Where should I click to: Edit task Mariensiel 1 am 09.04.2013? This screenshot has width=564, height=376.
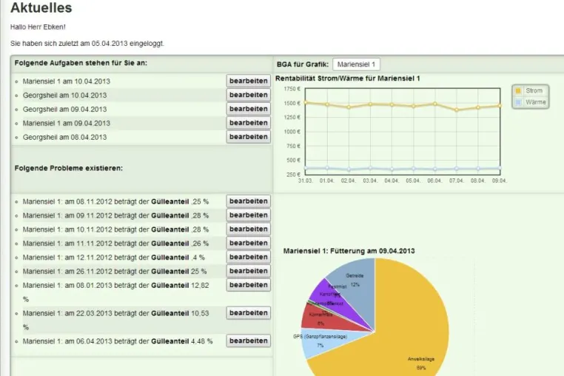pyautogui.click(x=249, y=123)
